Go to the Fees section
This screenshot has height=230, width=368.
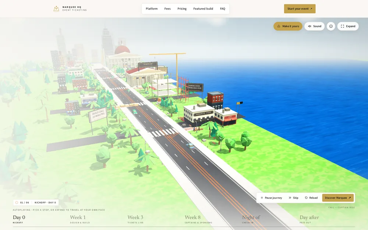tap(167, 9)
